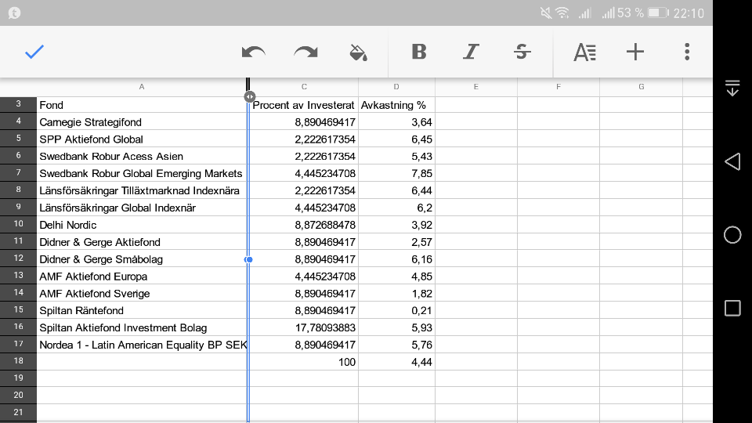
Task: Select row 21 header
Action: (18, 413)
